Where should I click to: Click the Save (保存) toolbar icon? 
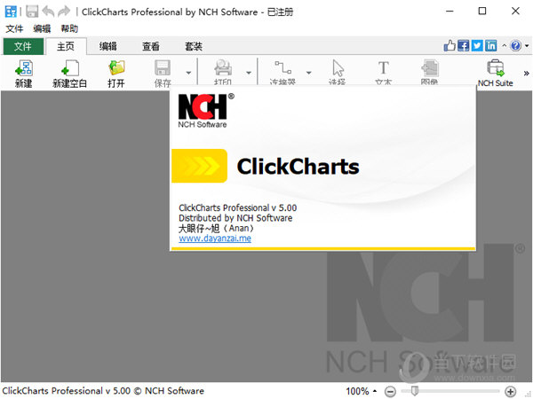click(x=163, y=68)
